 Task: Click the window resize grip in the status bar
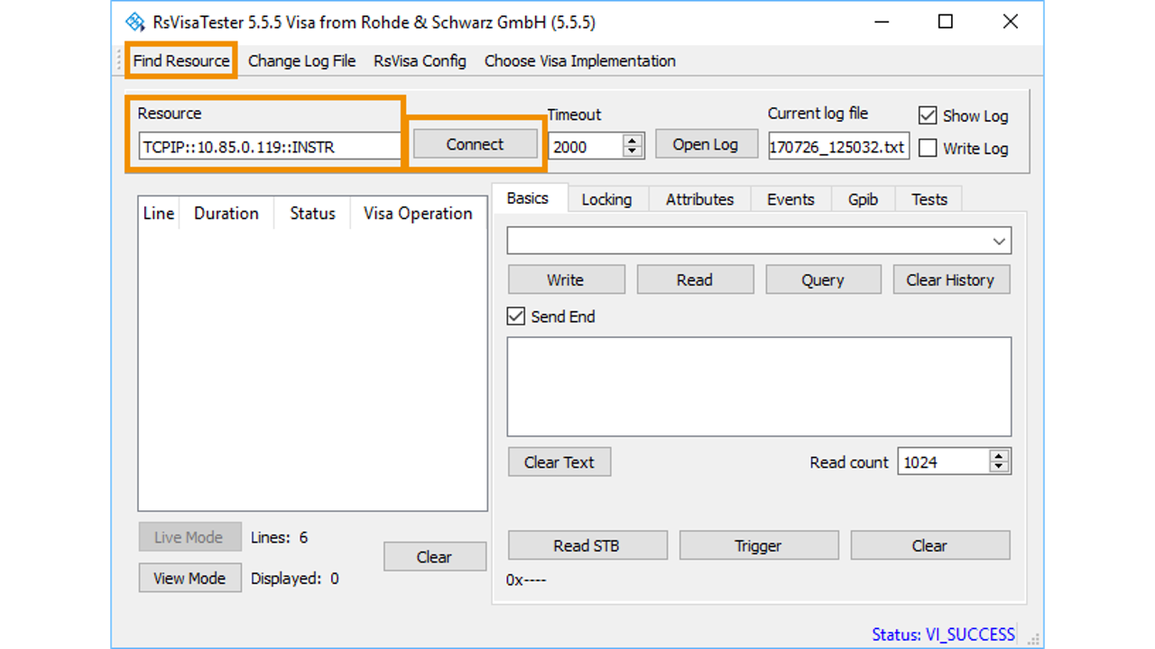tap(1034, 637)
